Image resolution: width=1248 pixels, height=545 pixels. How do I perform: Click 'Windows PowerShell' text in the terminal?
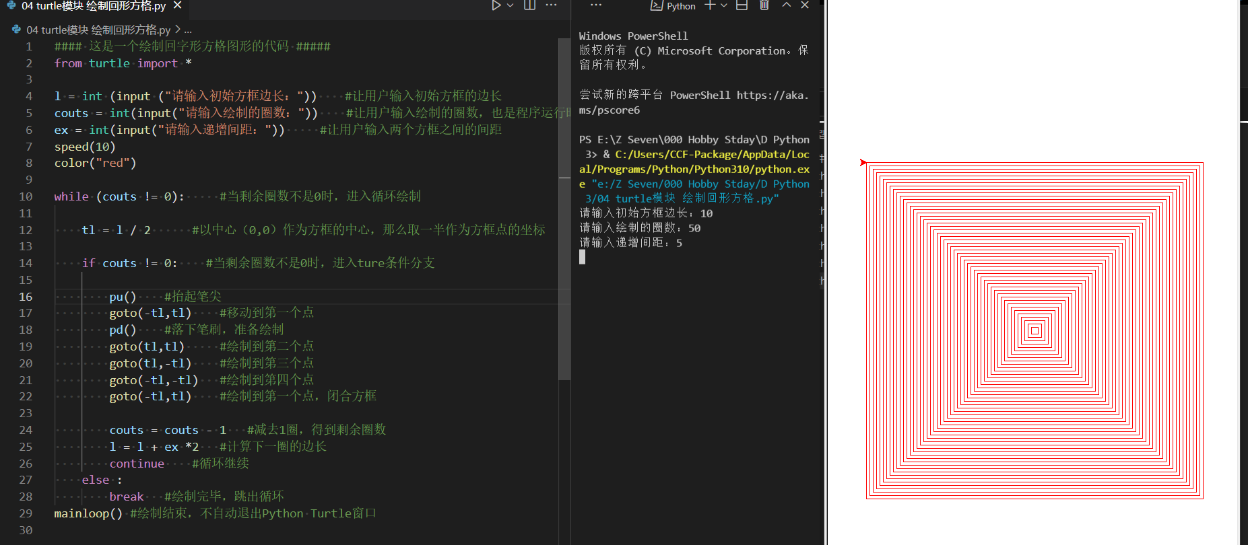click(633, 36)
